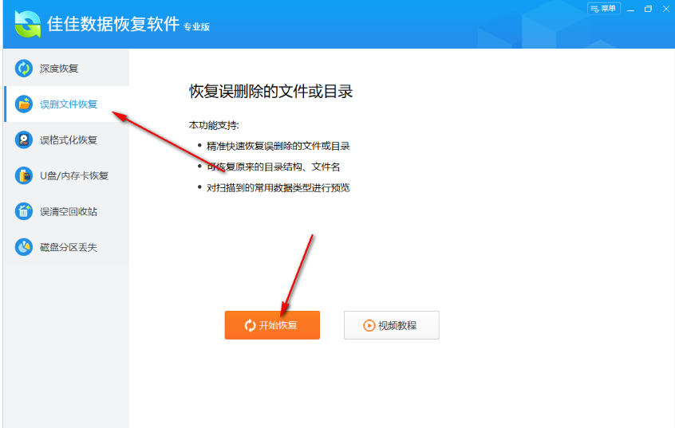Open the 视频教程 tutorial button
Viewport: 675px width, 428px height.
[391, 325]
